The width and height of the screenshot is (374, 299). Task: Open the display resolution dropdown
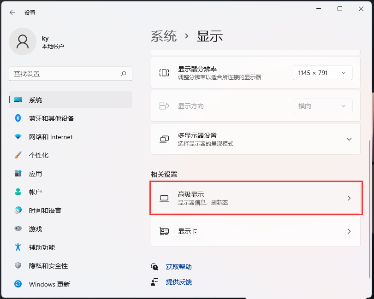point(322,73)
